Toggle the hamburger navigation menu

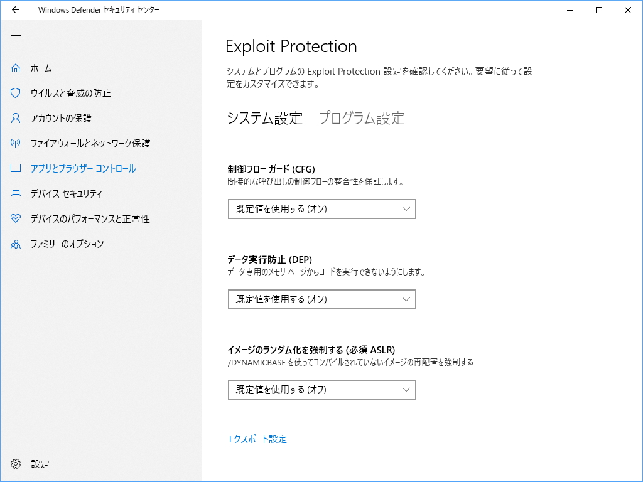click(x=16, y=35)
